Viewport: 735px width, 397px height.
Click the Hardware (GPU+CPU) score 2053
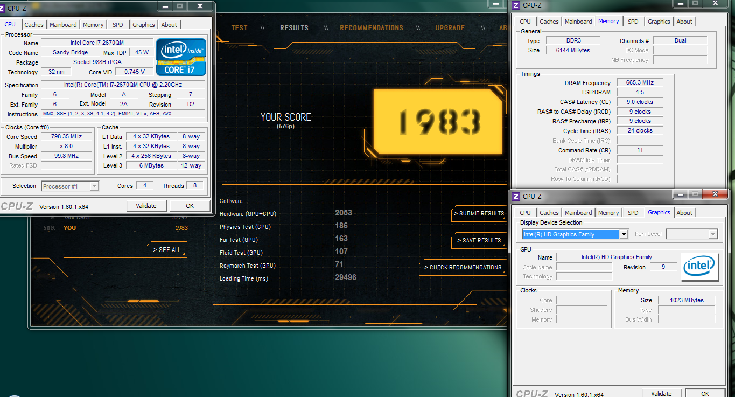click(344, 213)
